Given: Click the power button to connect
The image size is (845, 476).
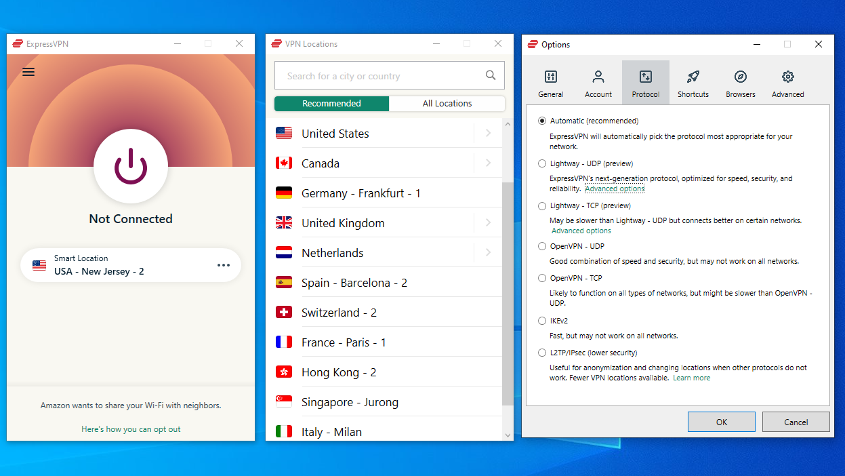Looking at the screenshot, I should point(130,167).
